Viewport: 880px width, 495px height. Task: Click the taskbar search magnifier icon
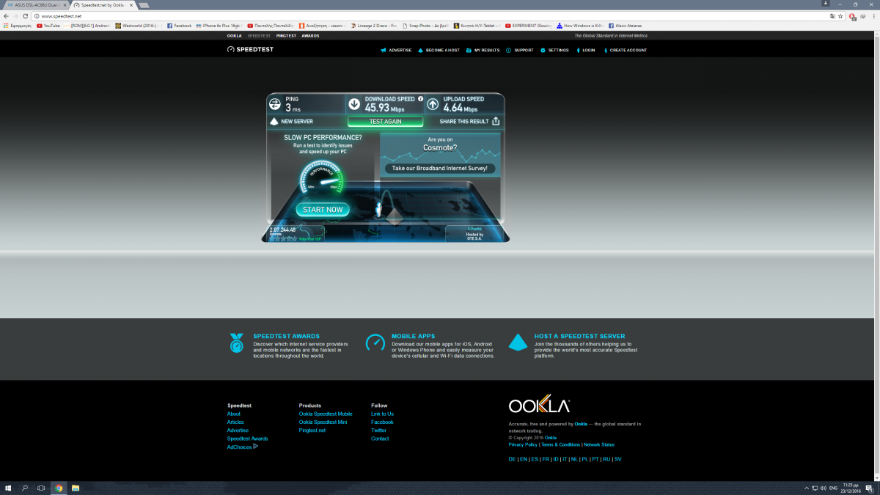coord(25,488)
